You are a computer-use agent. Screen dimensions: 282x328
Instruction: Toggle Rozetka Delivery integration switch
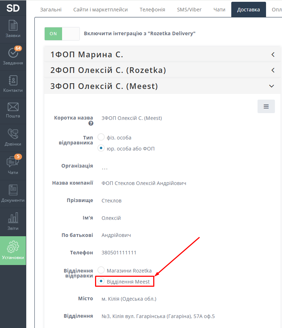point(62,34)
